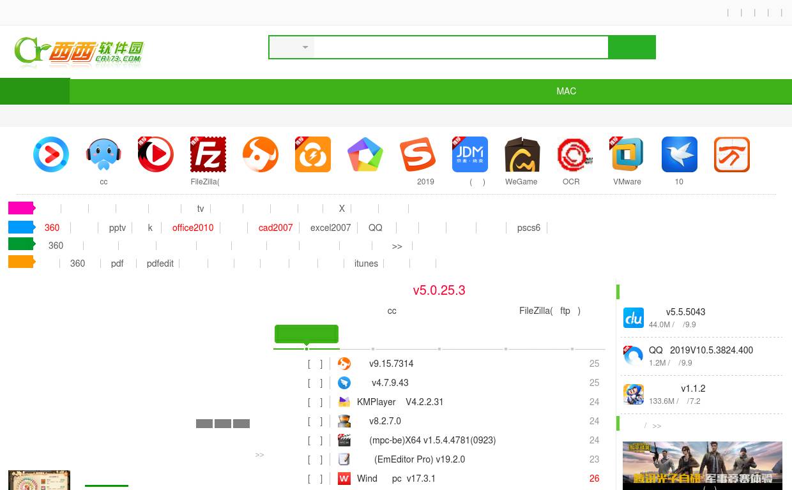Open the v4.7.9.43 entry

[x=390, y=383]
